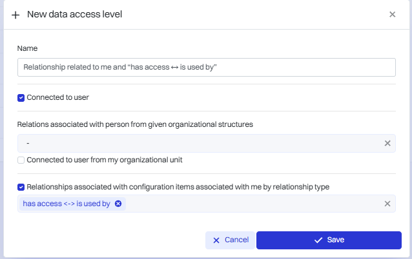The image size is (412, 259).
Task: Open the organizational structures dropdown field
Action: [x=200, y=143]
